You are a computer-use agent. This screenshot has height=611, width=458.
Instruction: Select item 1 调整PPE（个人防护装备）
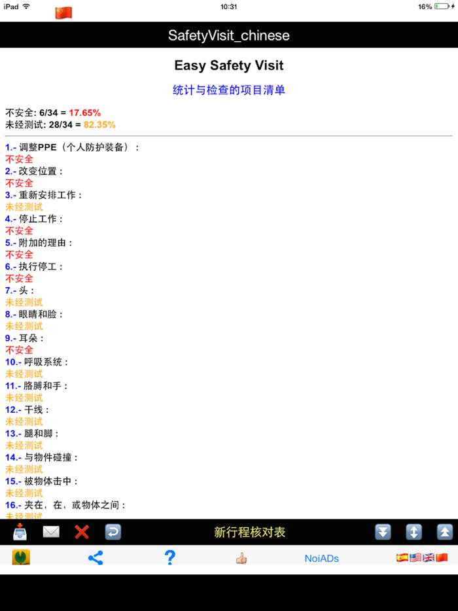click(72, 147)
